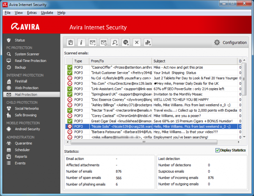Click the dark speech bubble with x toolbar icon

pyautogui.click(x=126, y=42)
